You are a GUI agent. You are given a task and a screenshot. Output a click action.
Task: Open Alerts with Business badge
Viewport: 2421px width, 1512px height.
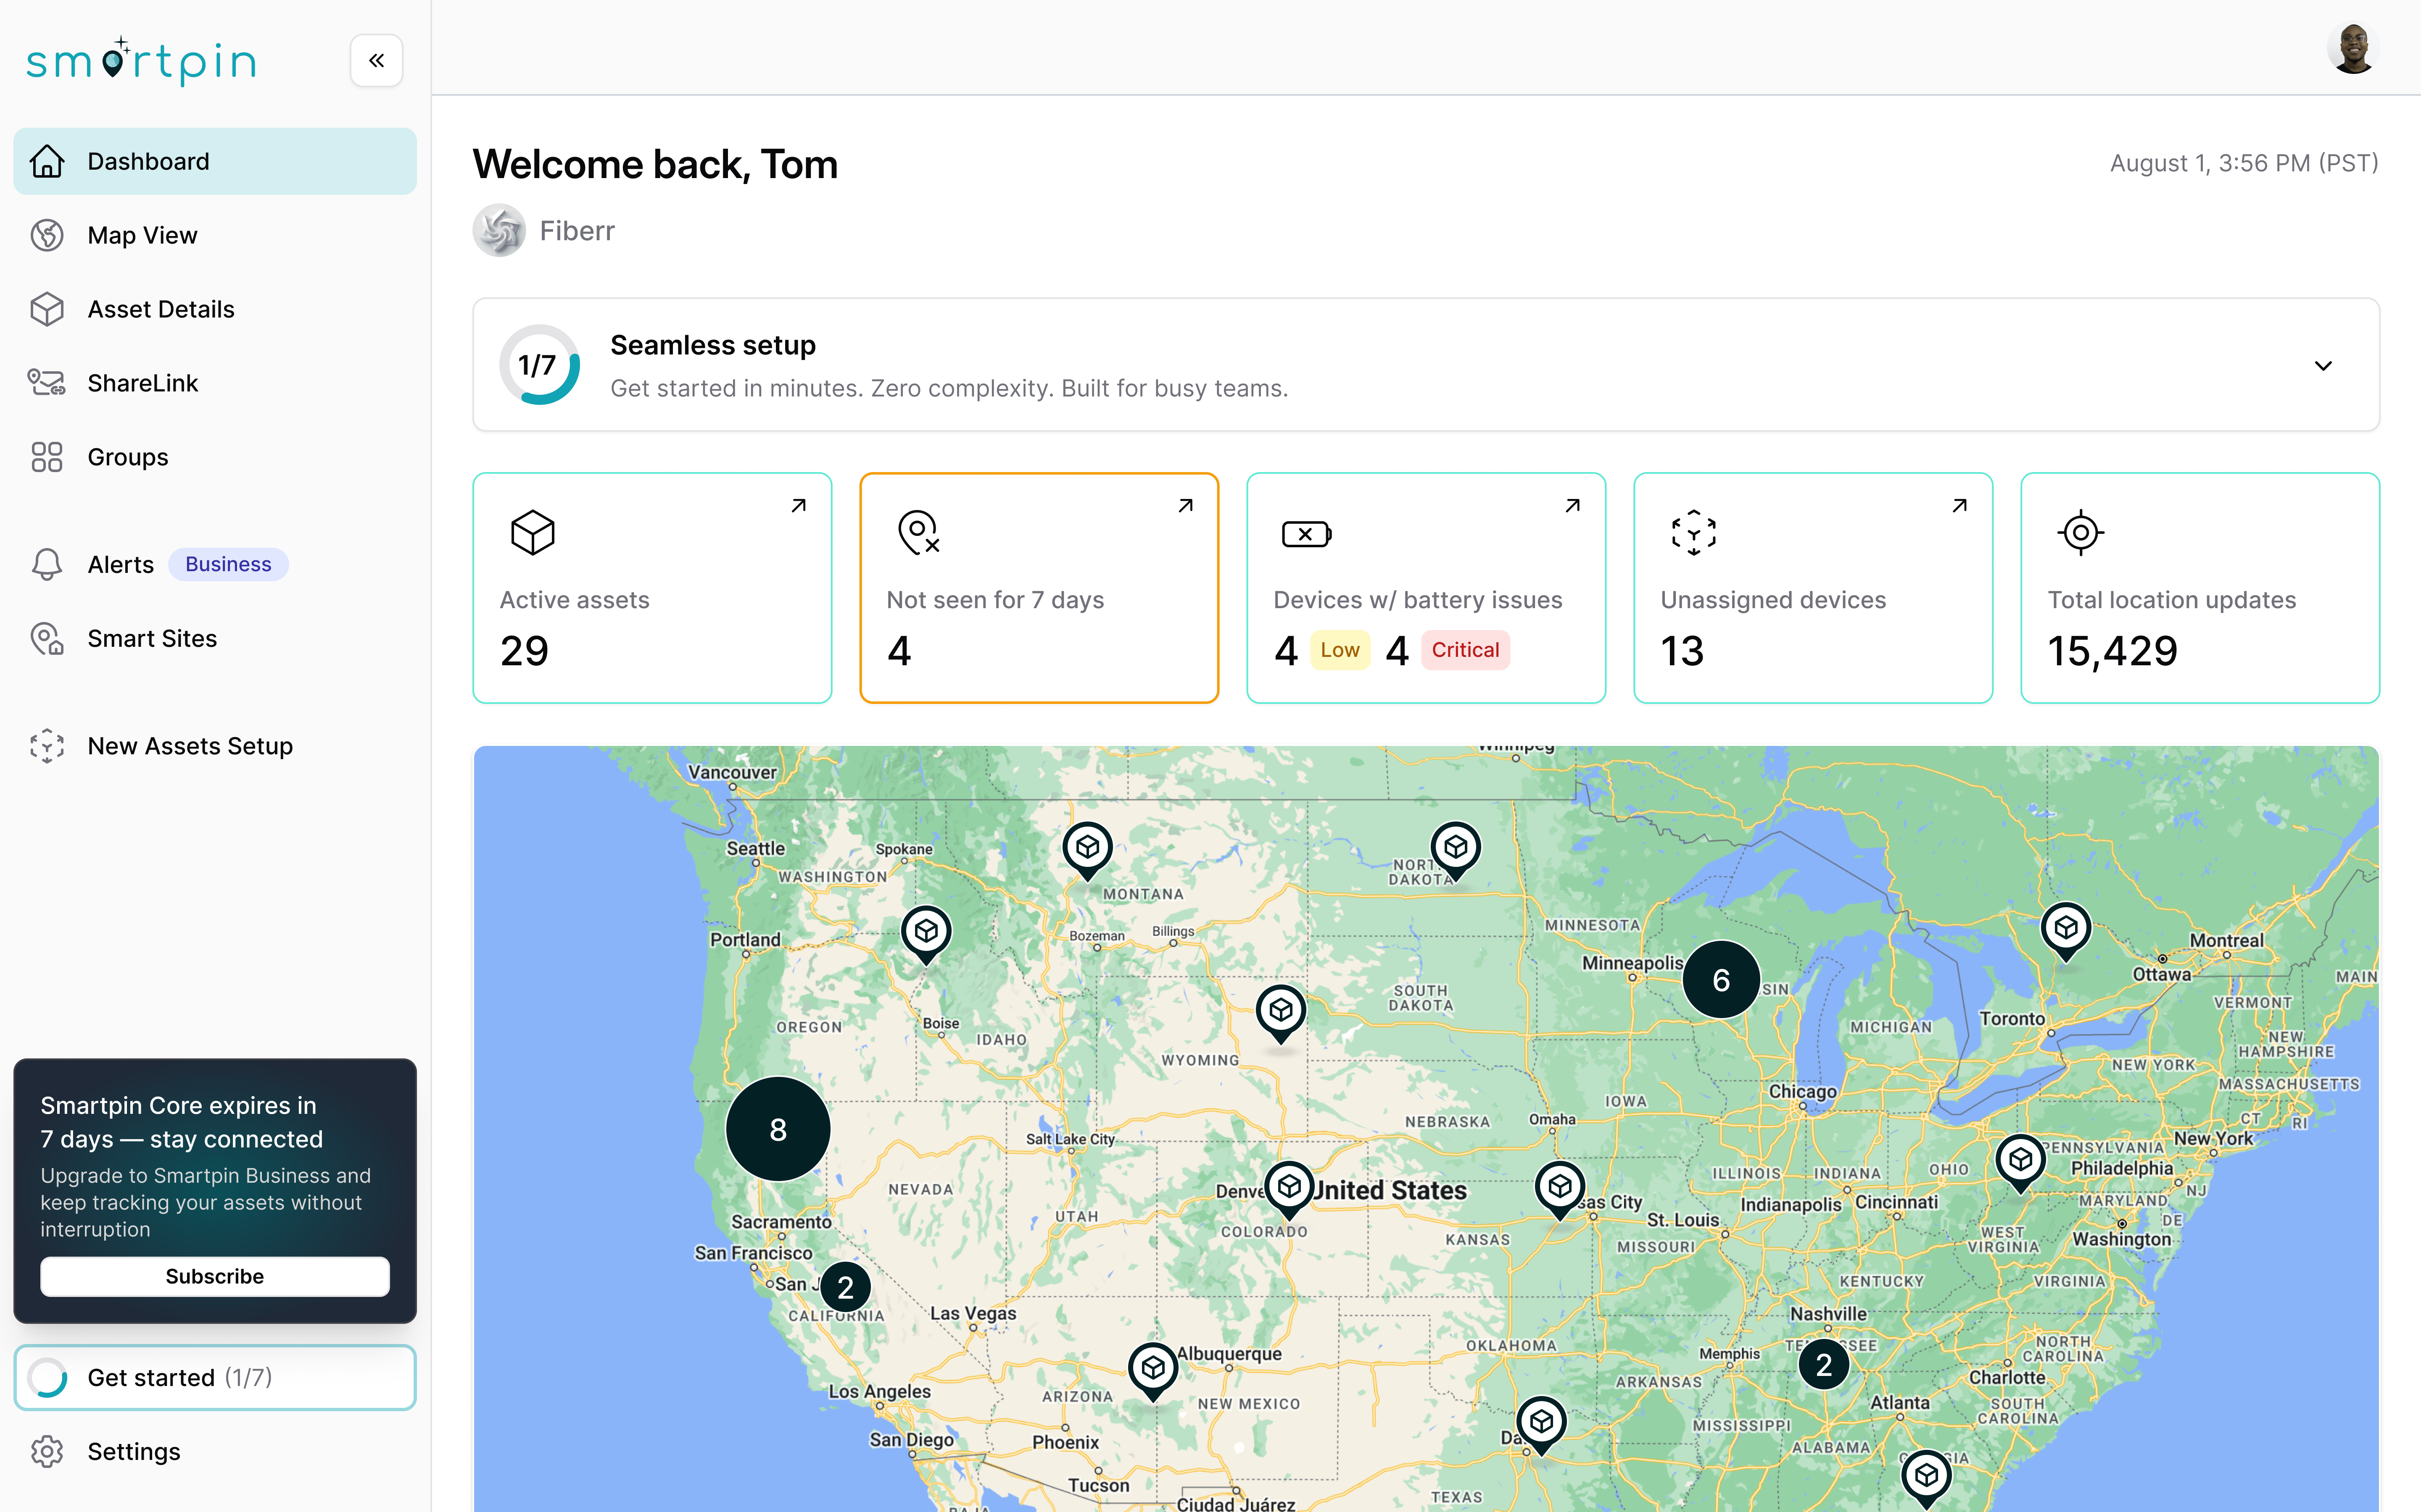[x=120, y=564]
